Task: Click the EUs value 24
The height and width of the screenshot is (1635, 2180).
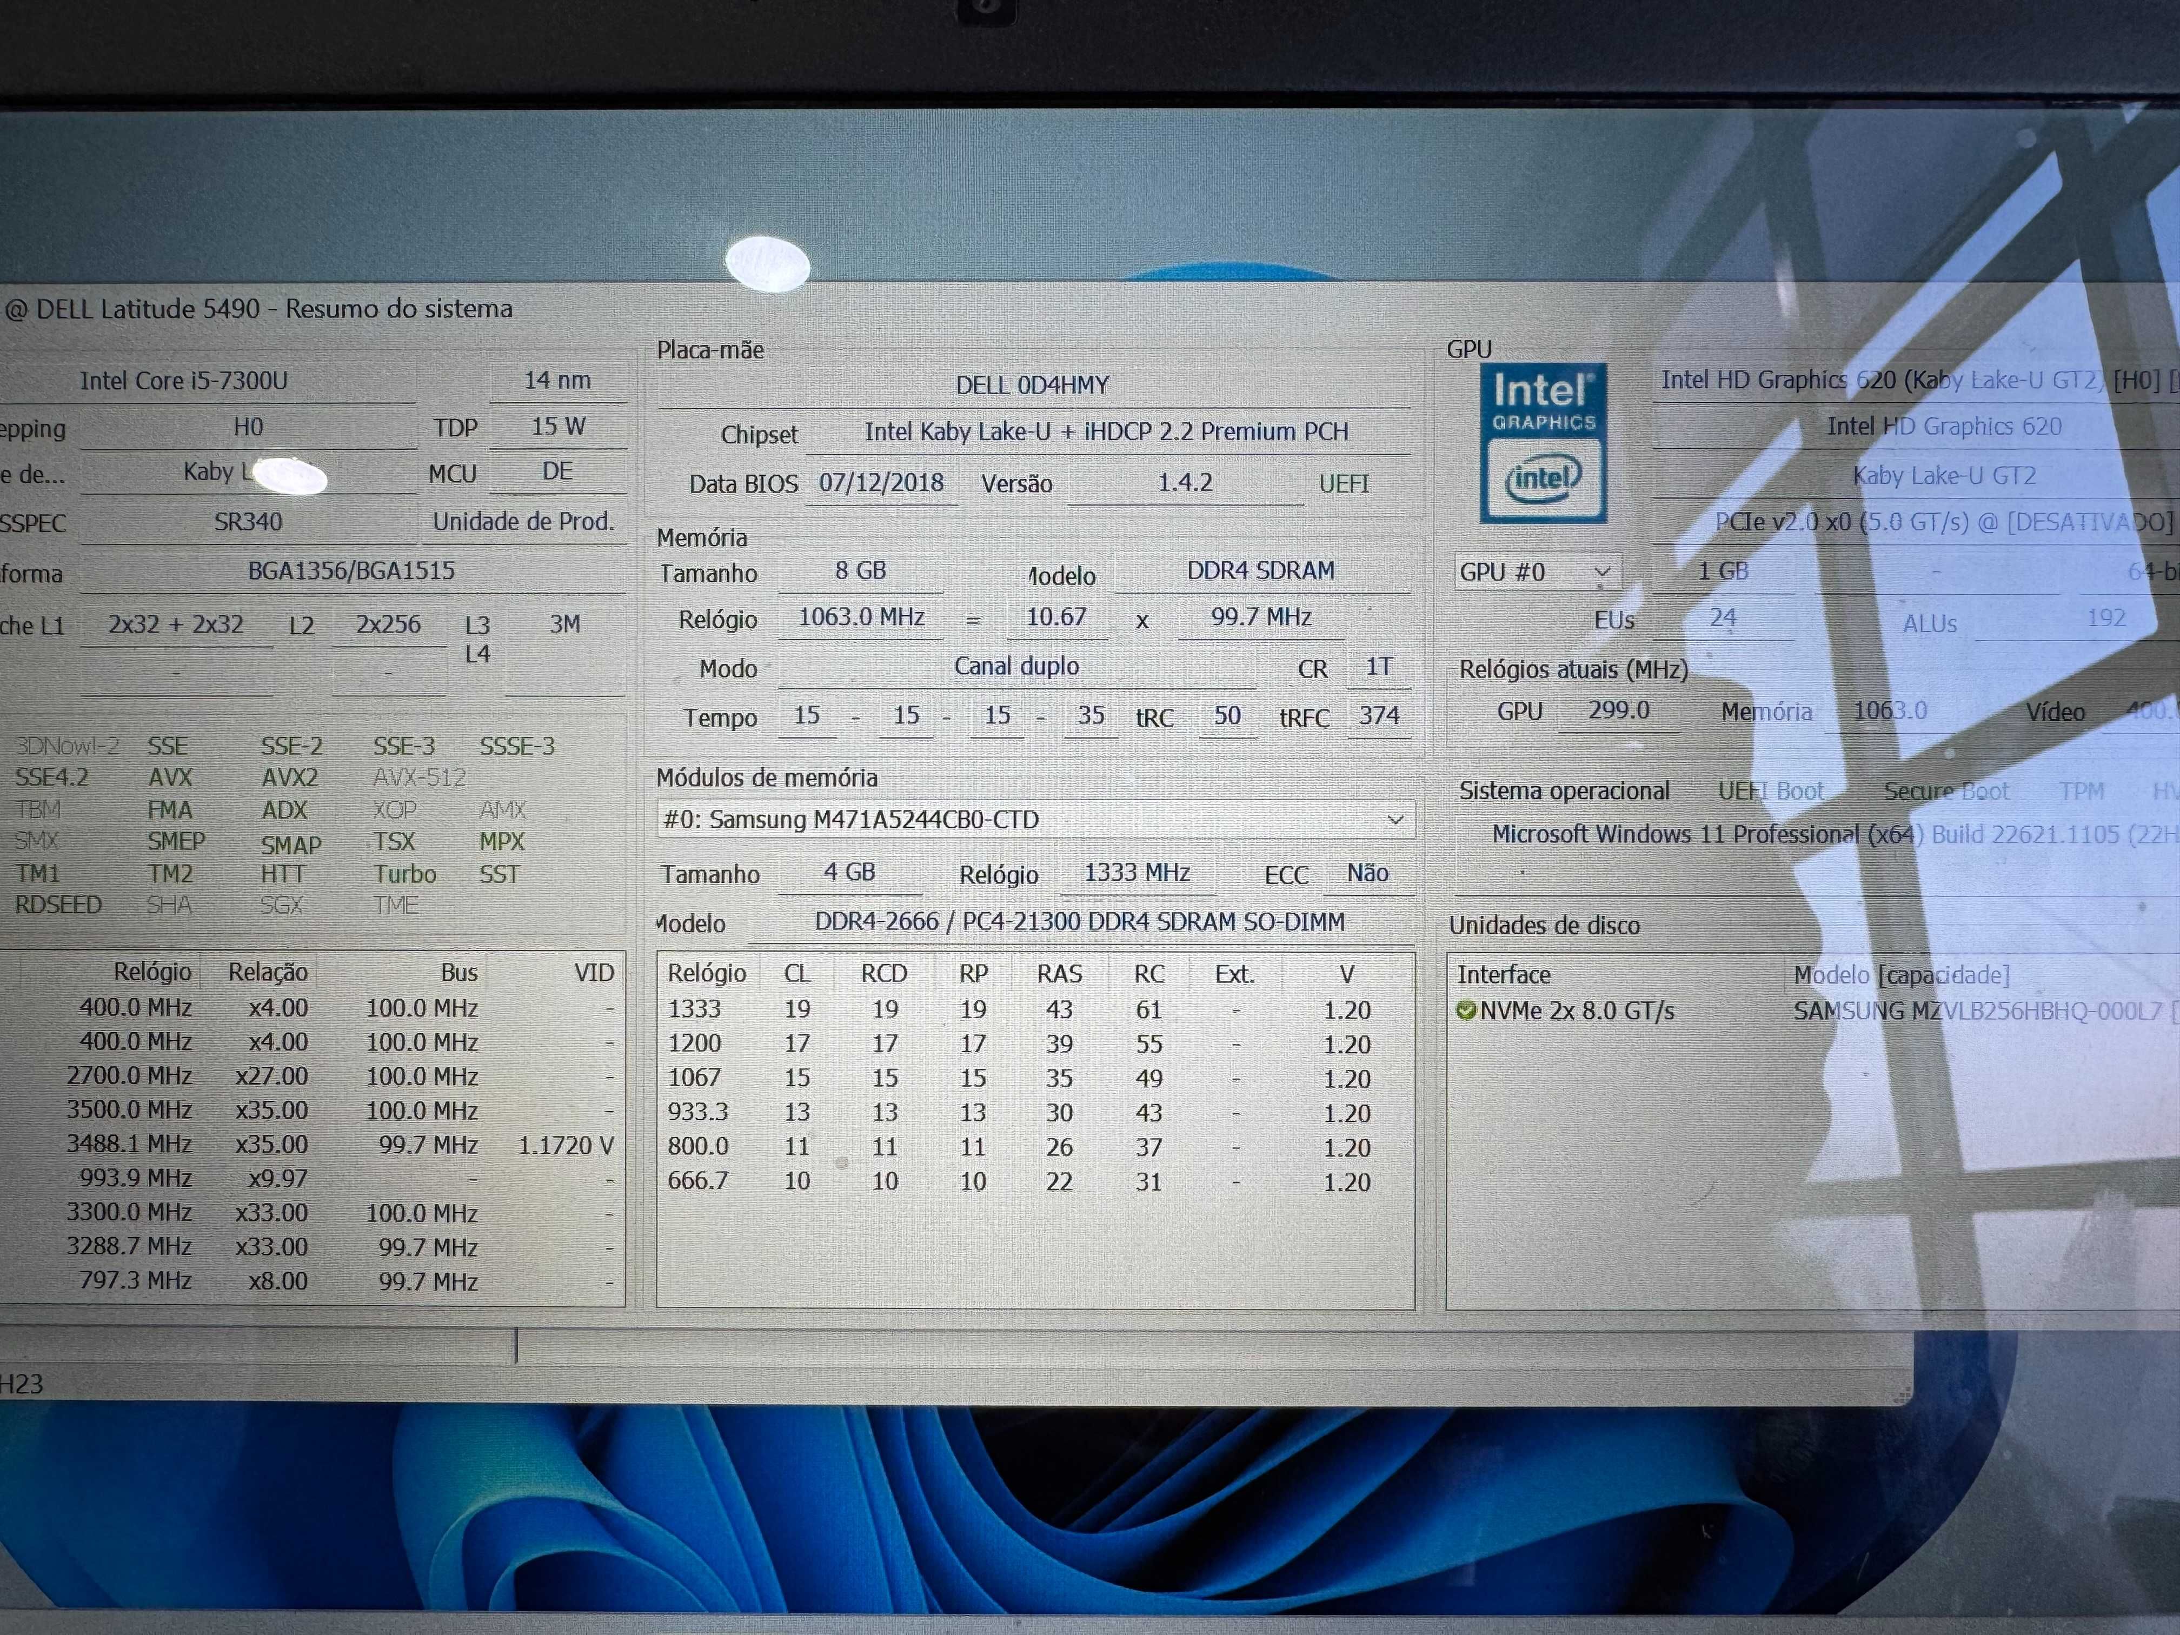Action: [1723, 618]
